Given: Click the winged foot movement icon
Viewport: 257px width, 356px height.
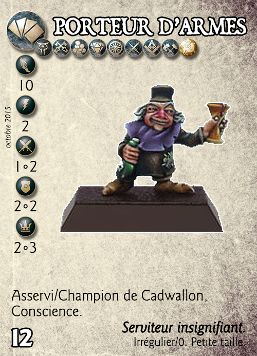Looking at the screenshot, I should pyautogui.click(x=26, y=65).
